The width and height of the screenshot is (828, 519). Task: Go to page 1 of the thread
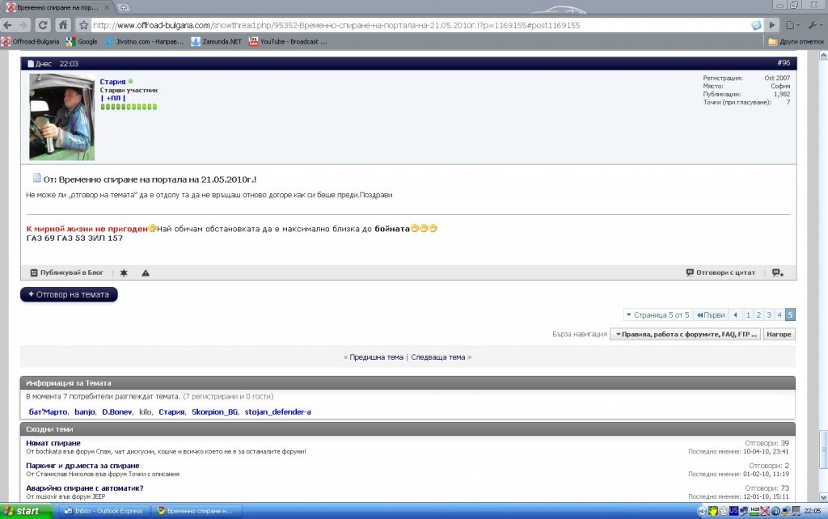pos(748,314)
